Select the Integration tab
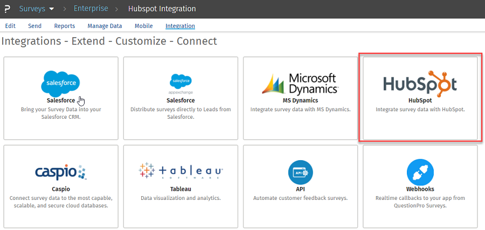This screenshot has height=230, width=485. coord(180,26)
